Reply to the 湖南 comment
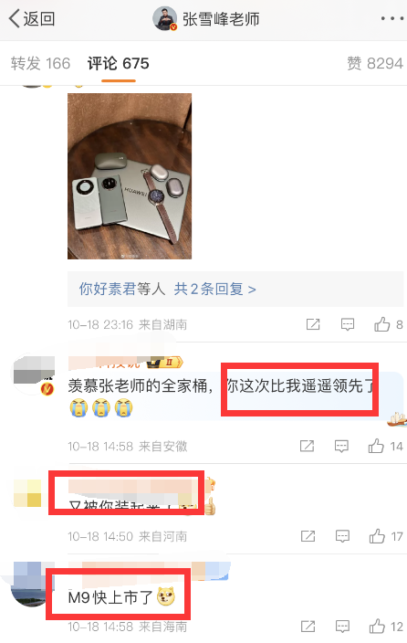The height and width of the screenshot is (643, 407). click(348, 324)
